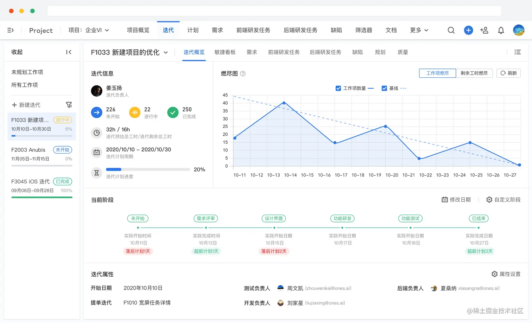532x323 pixels.
Task: Click the 收起 label
Action: pos(17,52)
